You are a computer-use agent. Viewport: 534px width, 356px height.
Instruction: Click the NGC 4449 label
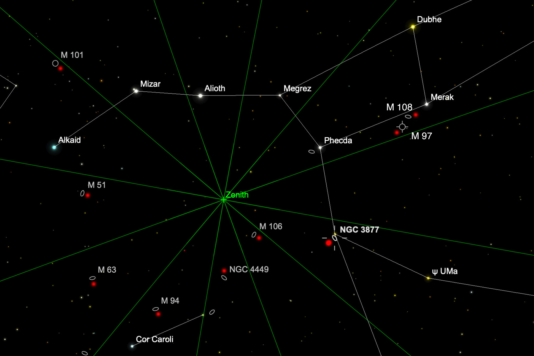[249, 269]
